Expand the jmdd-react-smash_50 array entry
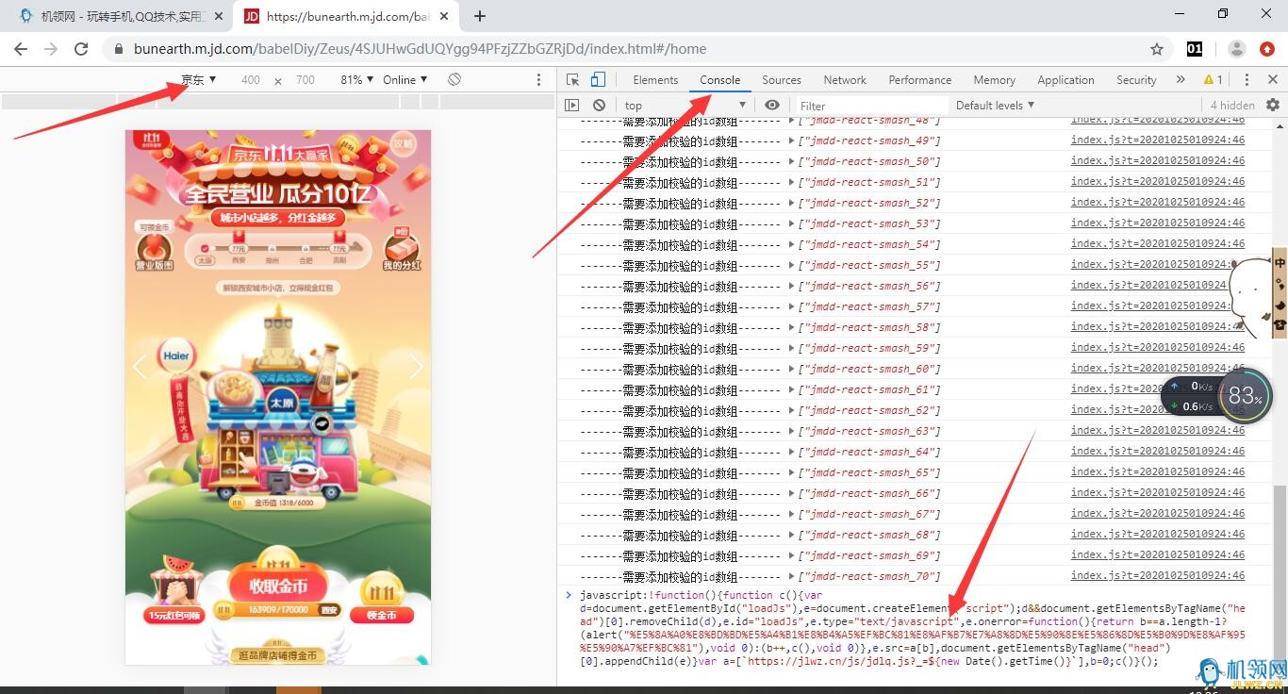The width and height of the screenshot is (1288, 694). point(792,161)
